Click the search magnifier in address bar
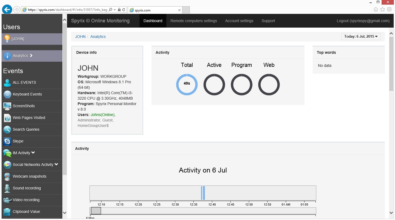 [111, 10]
